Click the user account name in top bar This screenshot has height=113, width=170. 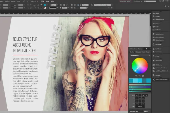pos(137,1)
